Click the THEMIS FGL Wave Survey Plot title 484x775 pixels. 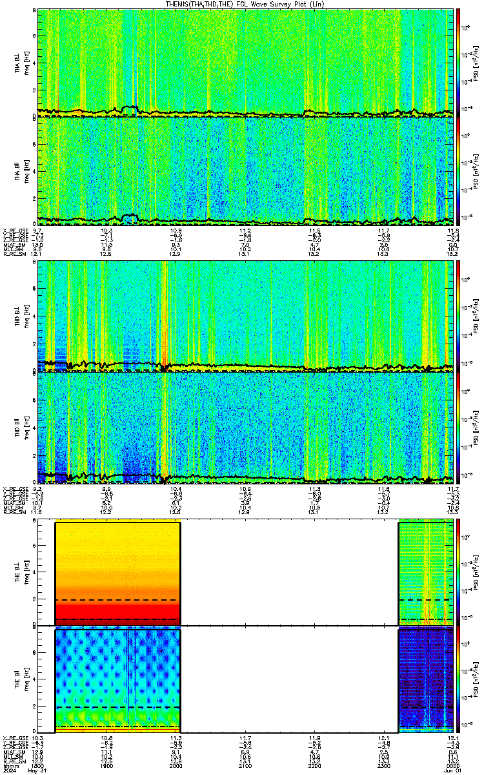click(x=246, y=4)
